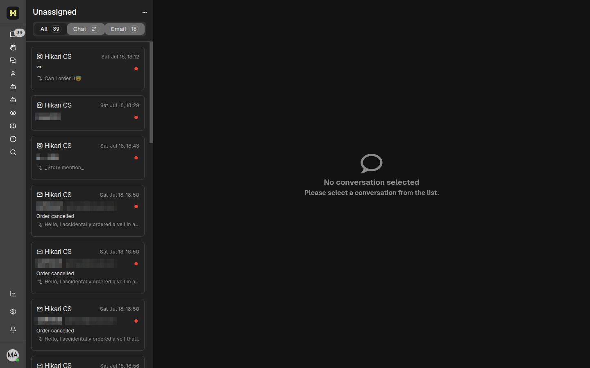Open the double chat bubbles conversations icon
The height and width of the screenshot is (368, 590).
(13, 61)
